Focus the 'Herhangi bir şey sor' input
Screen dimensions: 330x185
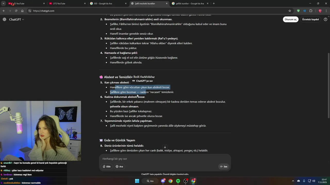click(x=165, y=159)
